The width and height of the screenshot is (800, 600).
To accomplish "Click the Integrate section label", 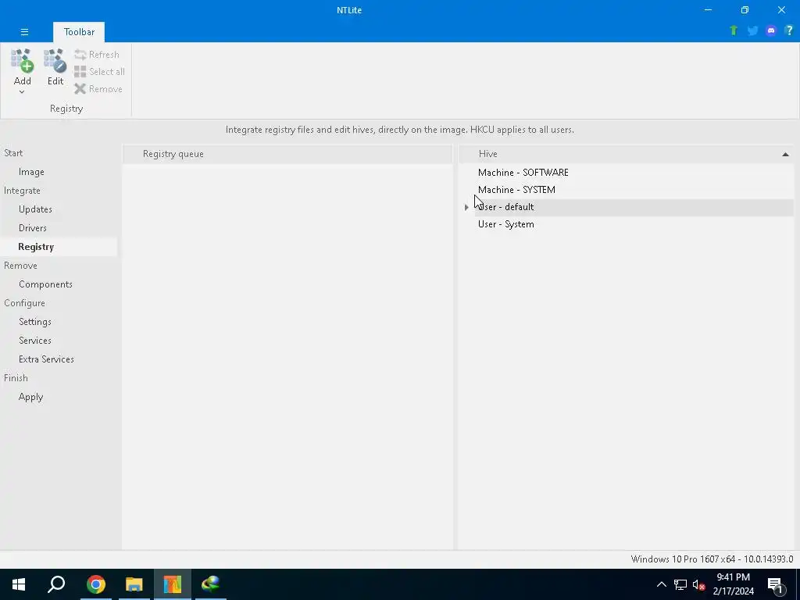I will (22, 191).
